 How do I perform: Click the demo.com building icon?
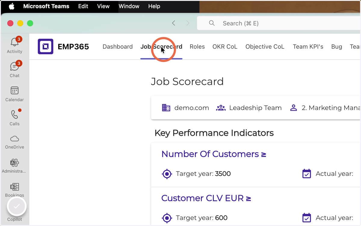pos(166,108)
